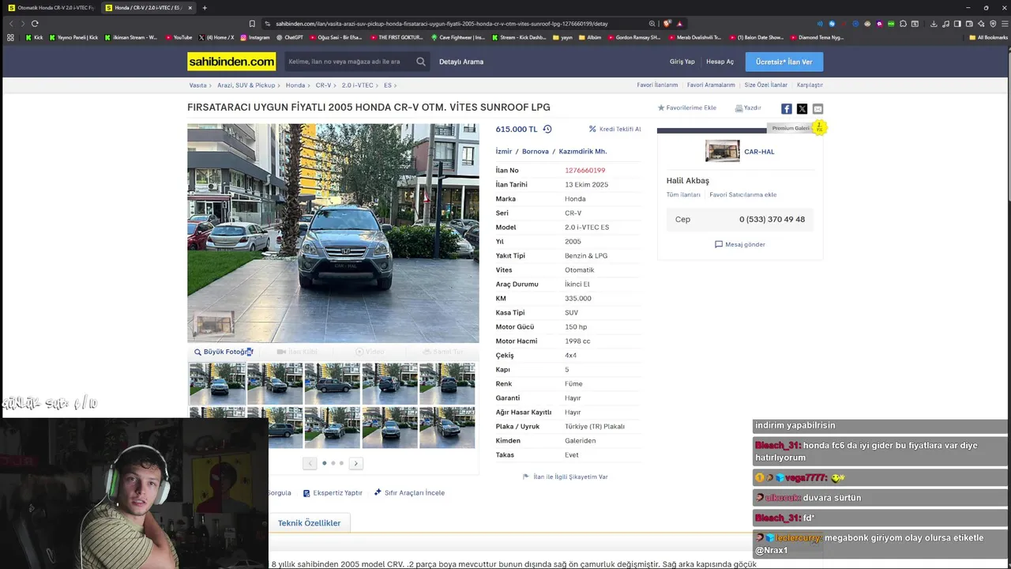Screen dimensions: 1011x569
Task: Click the sahibinden.com logo
Action: click(x=231, y=62)
